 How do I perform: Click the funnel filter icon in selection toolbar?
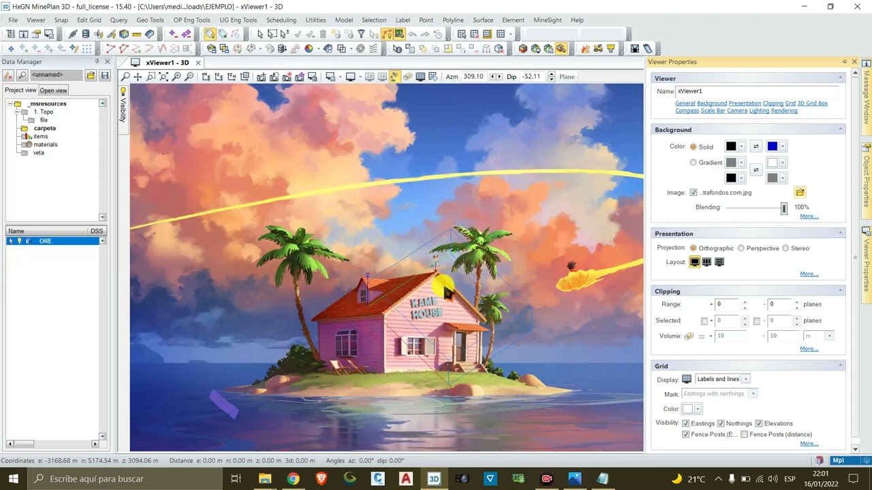point(361,34)
